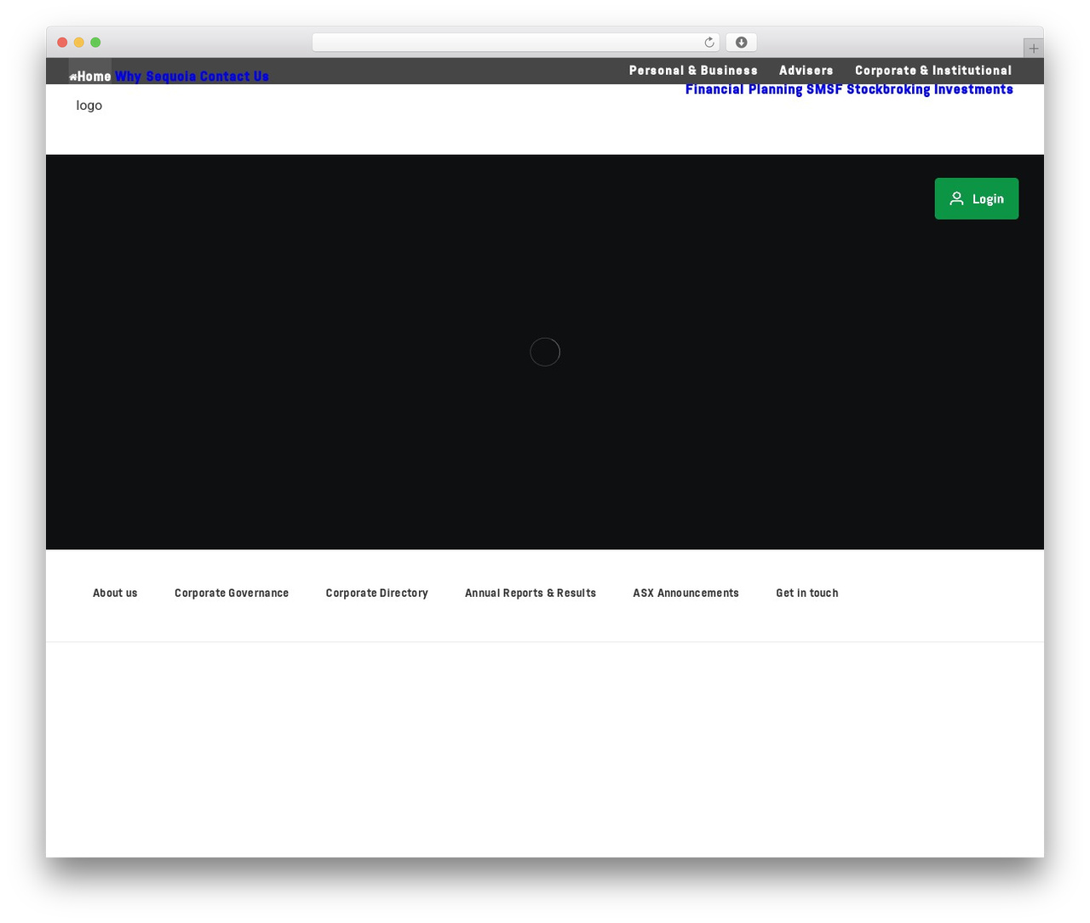Open the Contact Us link
The height and width of the screenshot is (923, 1090).
tap(234, 77)
